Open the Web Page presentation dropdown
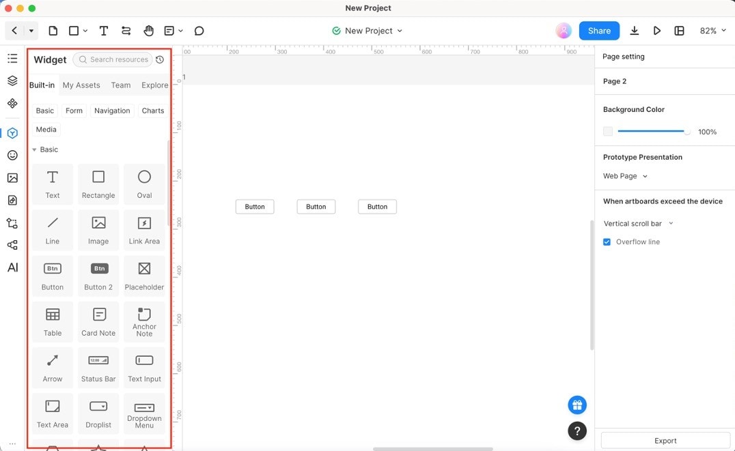735x451 pixels. [625, 176]
